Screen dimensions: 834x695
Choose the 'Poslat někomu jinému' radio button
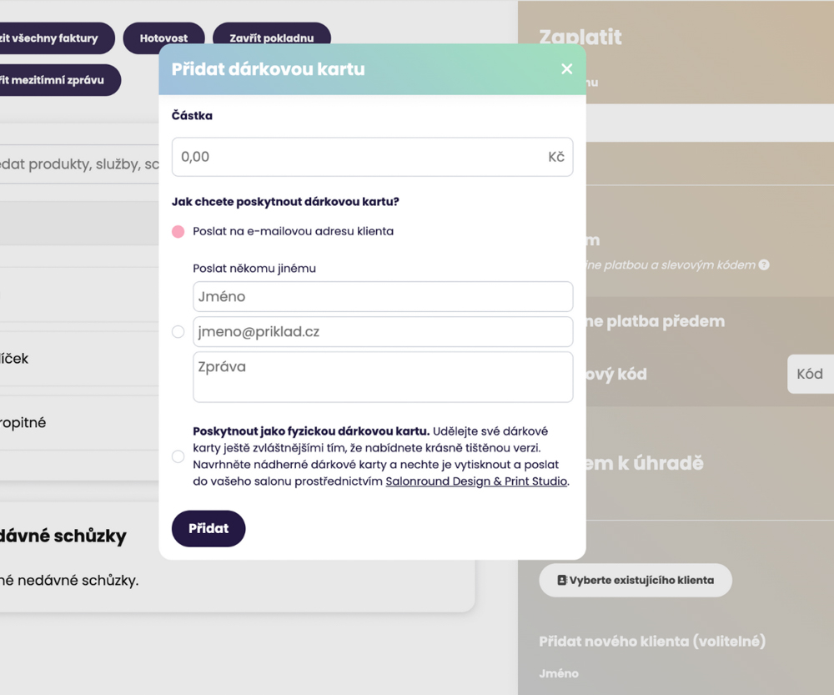(x=178, y=332)
